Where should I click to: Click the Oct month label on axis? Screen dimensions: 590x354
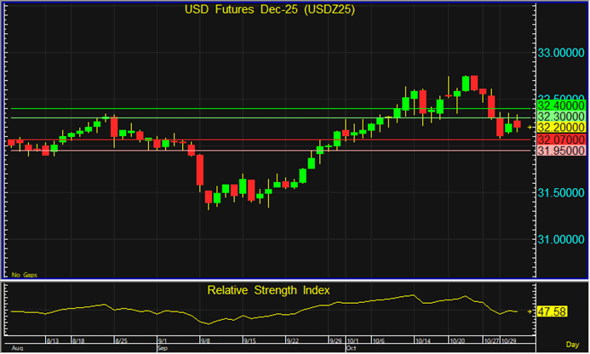pos(351,349)
